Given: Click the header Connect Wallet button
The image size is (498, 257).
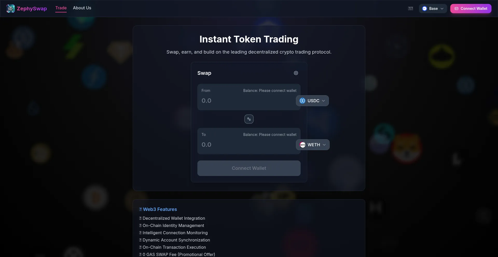Looking at the screenshot, I should (x=471, y=9).
